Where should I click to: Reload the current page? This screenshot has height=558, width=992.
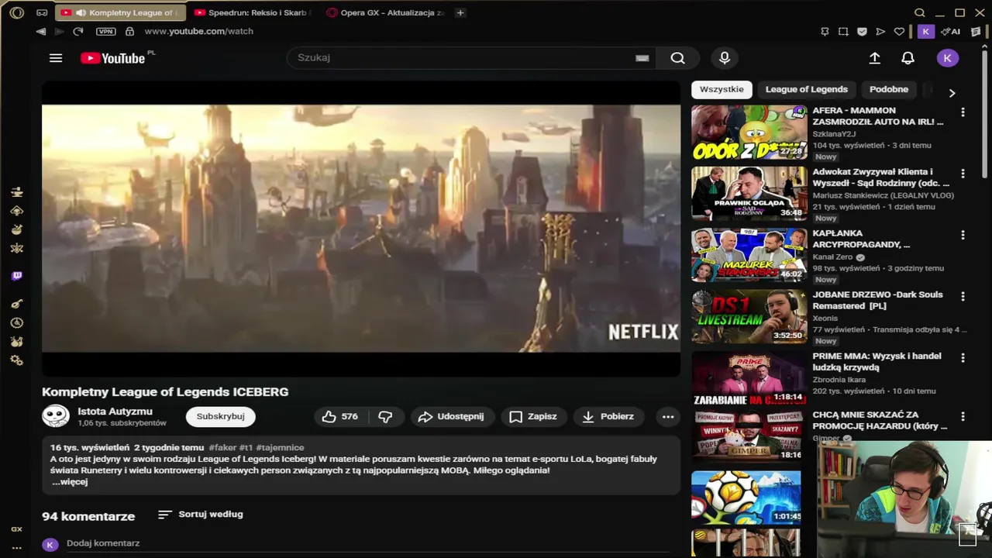tap(77, 32)
